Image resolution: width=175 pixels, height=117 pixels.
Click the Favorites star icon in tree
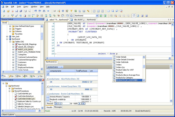13,34
